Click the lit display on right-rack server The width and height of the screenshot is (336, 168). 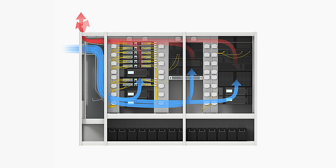229,91
